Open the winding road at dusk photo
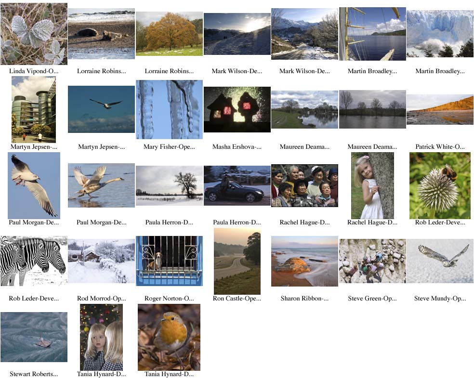Image resolution: width=474 pixels, height=379 pixels. pyautogui.click(x=237, y=261)
